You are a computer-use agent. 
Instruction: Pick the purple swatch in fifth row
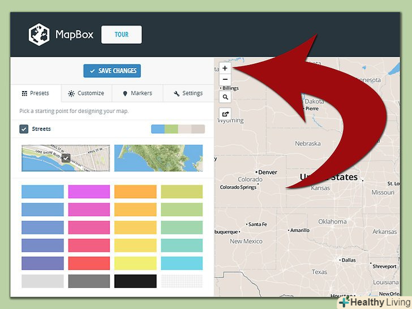tap(42, 263)
